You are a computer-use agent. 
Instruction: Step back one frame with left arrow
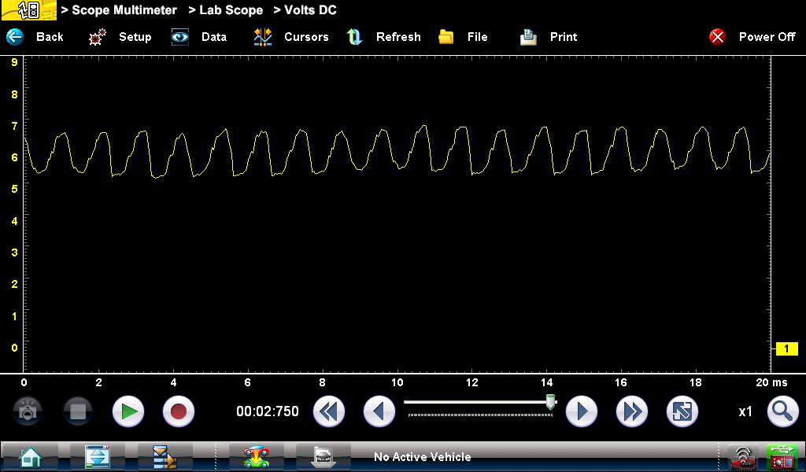[x=379, y=411]
